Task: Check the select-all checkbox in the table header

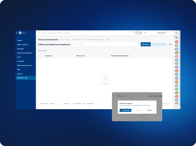Action: click(40, 56)
